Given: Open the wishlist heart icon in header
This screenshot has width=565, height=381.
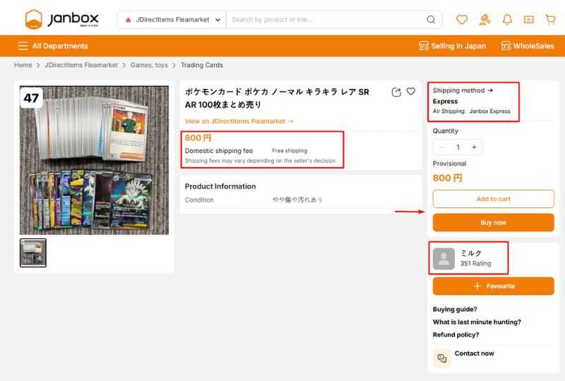Looking at the screenshot, I should (462, 19).
